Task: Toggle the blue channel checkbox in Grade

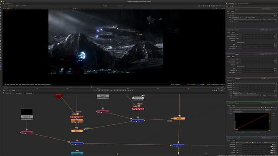Action: point(258,143)
